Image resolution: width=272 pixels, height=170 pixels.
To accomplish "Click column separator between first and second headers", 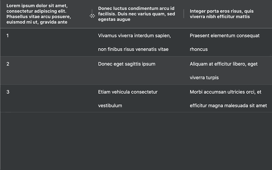I will click(92, 14).
